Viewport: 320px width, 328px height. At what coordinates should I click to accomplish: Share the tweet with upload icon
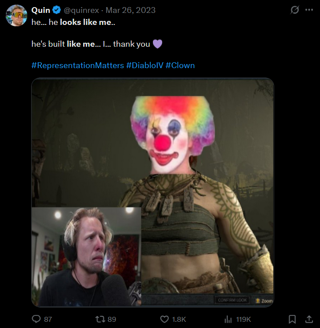309,319
